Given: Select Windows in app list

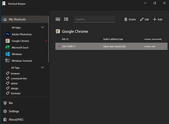Looking at the screenshot, I should coord(17,54).
